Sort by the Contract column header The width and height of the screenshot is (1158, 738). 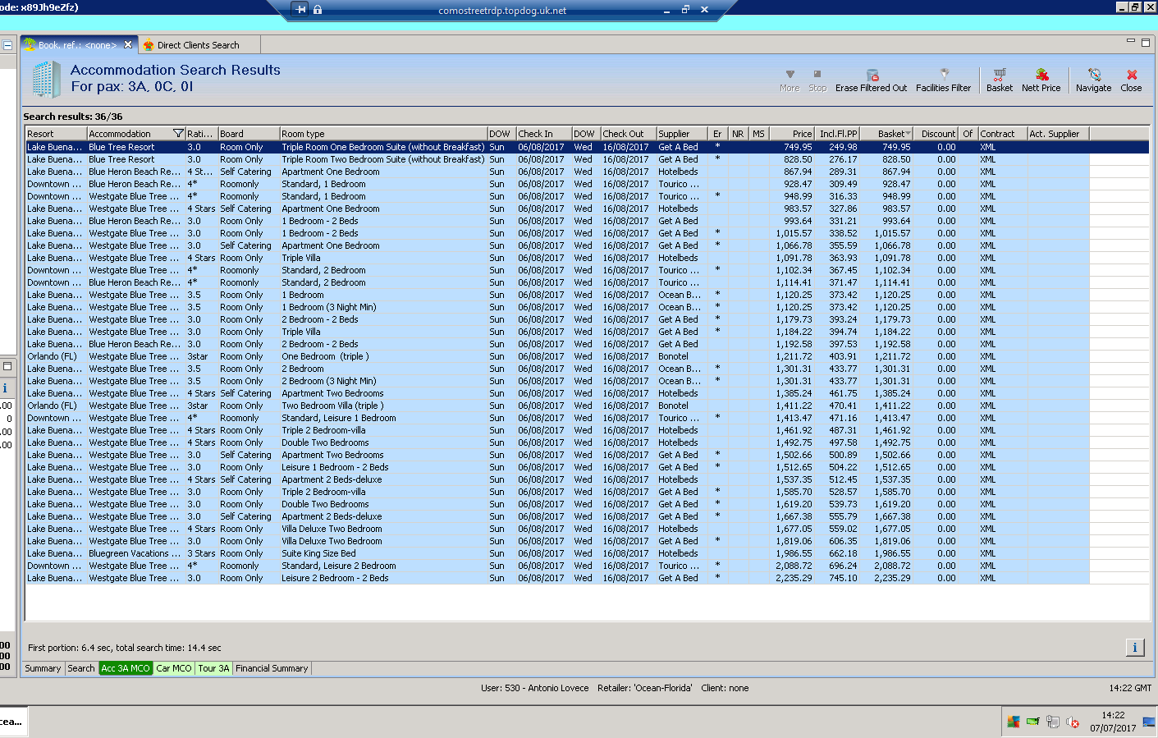(x=1002, y=134)
